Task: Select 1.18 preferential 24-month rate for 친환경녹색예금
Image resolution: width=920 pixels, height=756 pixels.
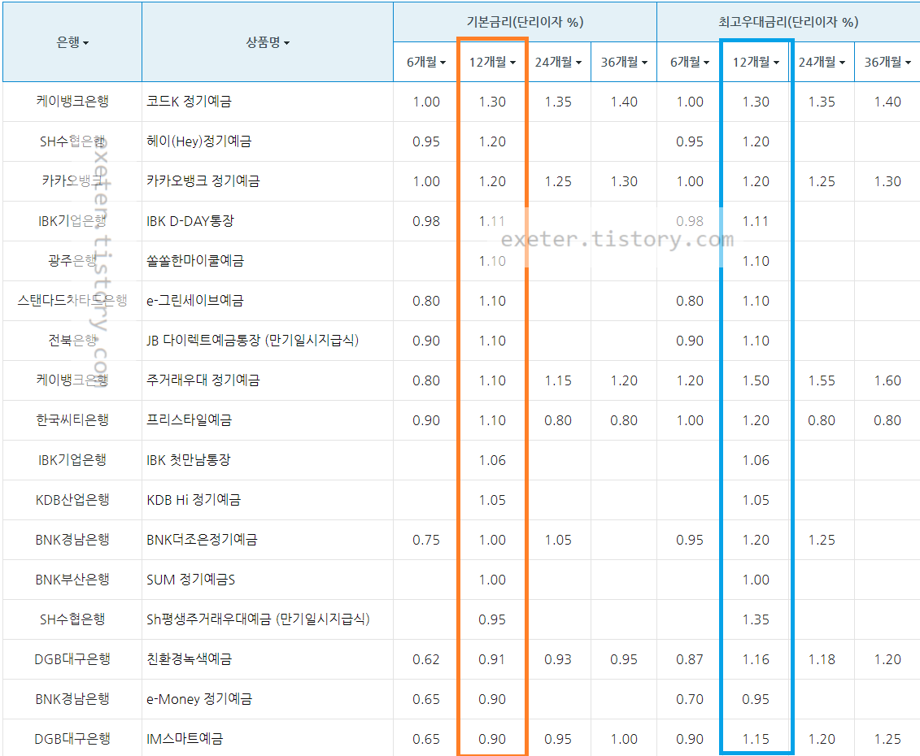Action: (822, 660)
